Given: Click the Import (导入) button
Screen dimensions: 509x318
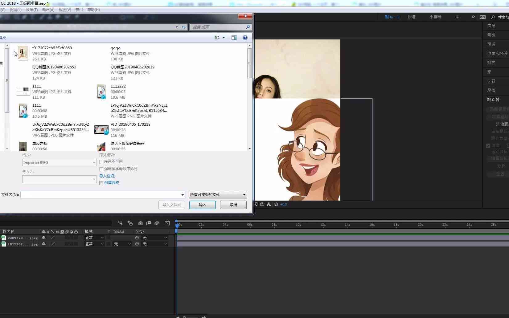Looking at the screenshot, I should (203, 205).
